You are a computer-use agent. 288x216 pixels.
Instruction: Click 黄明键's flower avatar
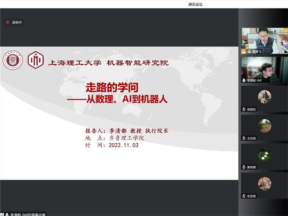[x=264, y=155]
